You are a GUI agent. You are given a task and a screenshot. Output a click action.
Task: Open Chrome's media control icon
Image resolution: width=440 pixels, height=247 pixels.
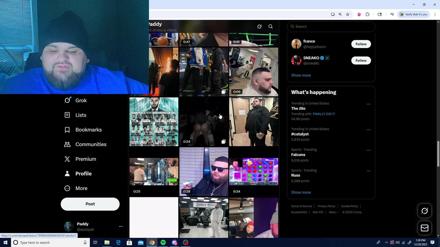392,14
